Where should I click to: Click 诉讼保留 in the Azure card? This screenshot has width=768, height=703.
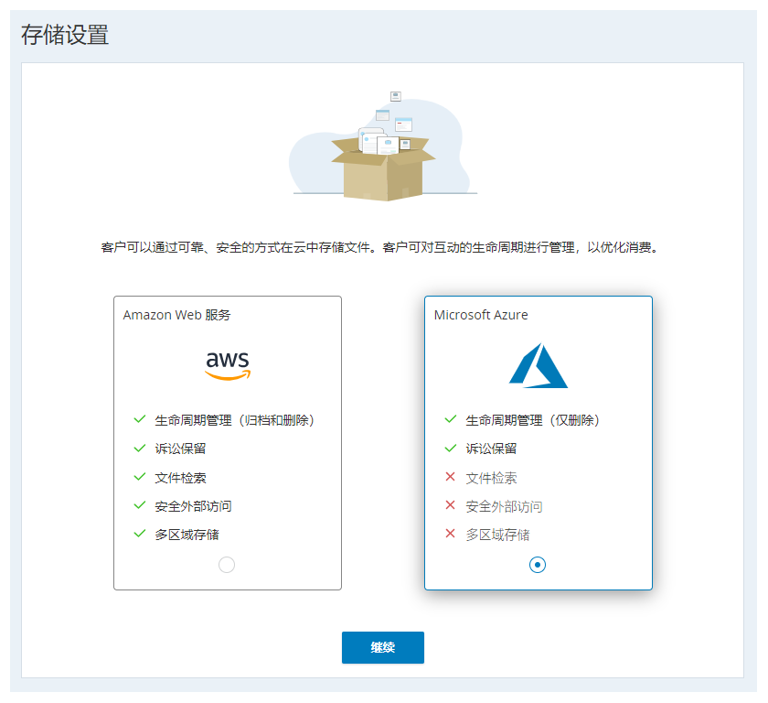[491, 449]
